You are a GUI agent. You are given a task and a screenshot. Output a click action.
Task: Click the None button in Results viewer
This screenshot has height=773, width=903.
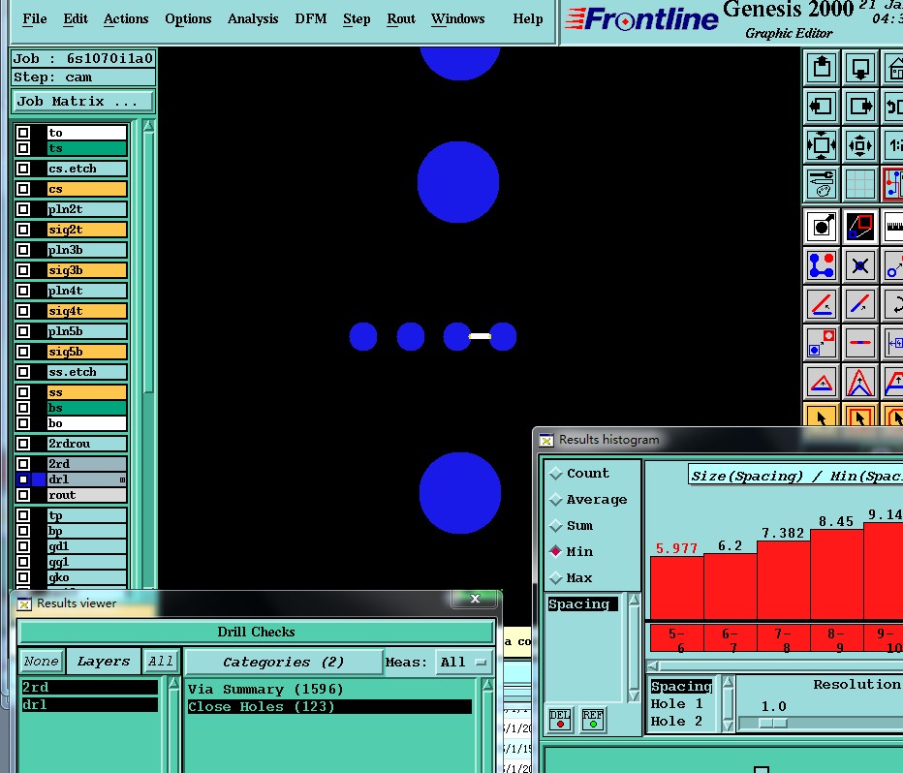[x=42, y=662]
